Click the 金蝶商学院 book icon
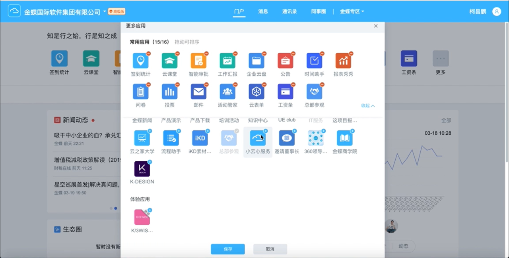This screenshot has width=509, height=258. tap(345, 138)
